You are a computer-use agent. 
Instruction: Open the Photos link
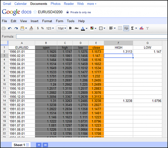56,4
